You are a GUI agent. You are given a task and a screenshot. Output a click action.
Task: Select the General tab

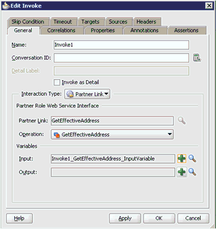(x=23, y=31)
